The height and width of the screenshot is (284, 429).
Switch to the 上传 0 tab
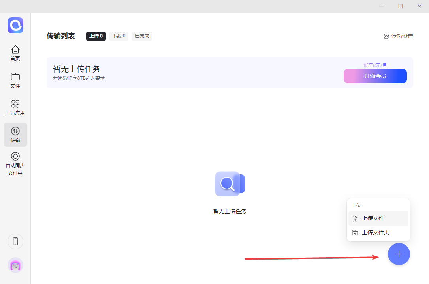click(x=96, y=36)
